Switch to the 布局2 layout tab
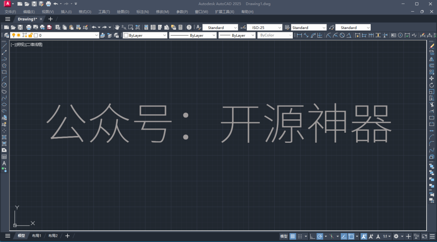The width and height of the screenshot is (437, 242). (x=53, y=236)
